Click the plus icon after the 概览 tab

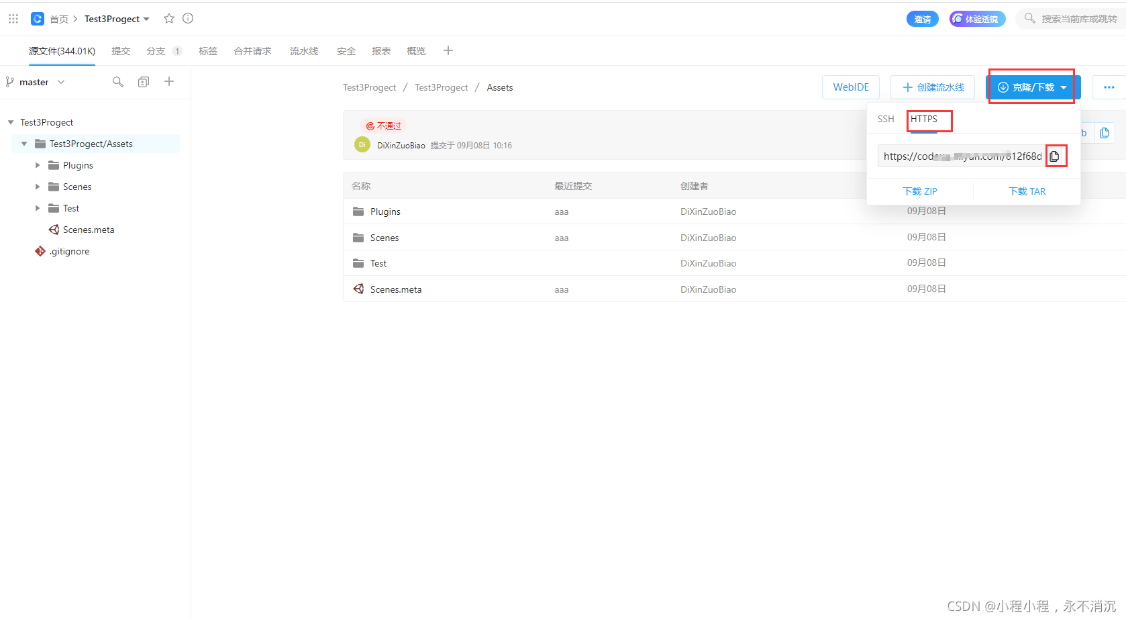coord(448,50)
